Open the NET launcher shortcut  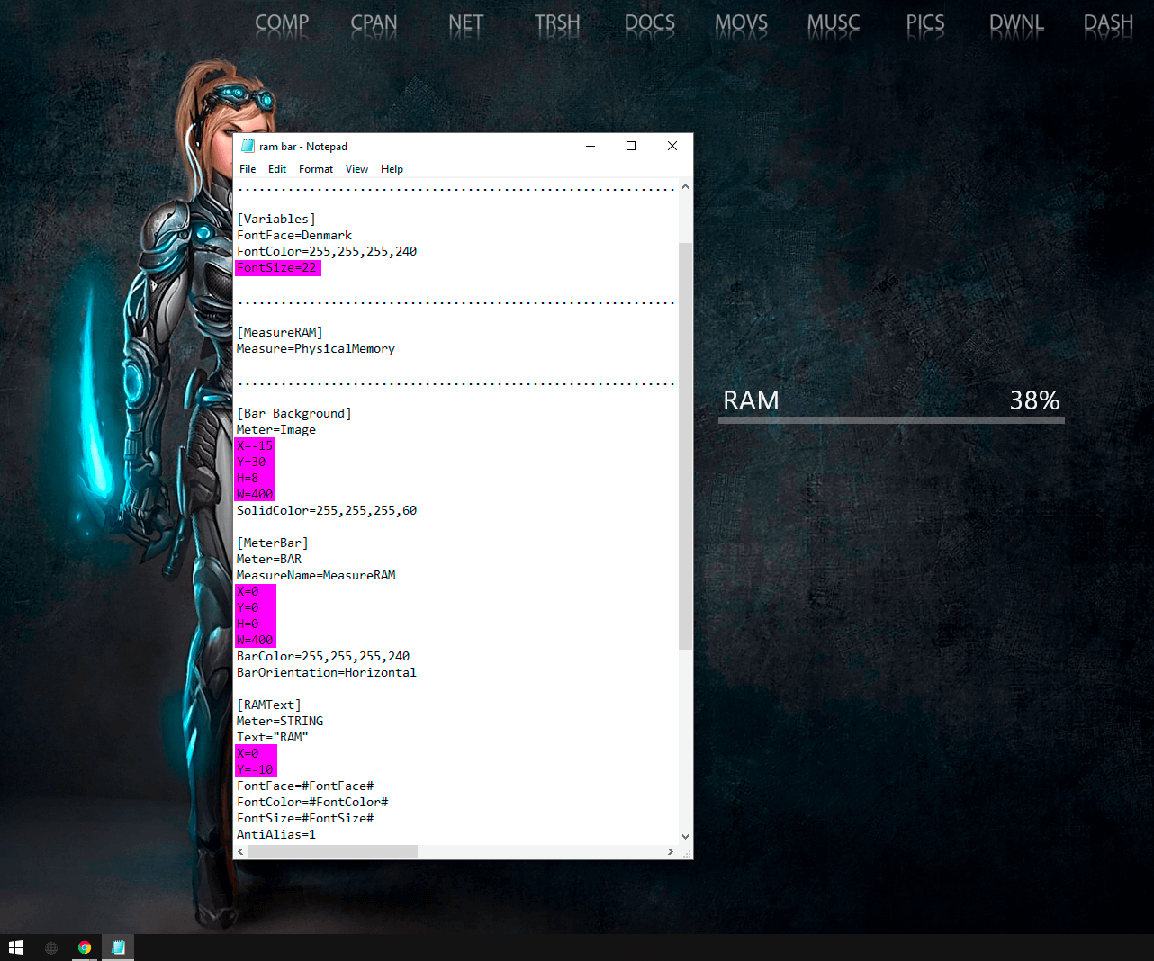tap(466, 22)
